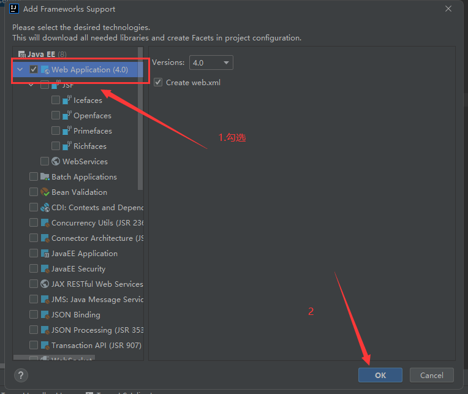Click the JSON Processing icon
The image size is (468, 394).
point(45,330)
